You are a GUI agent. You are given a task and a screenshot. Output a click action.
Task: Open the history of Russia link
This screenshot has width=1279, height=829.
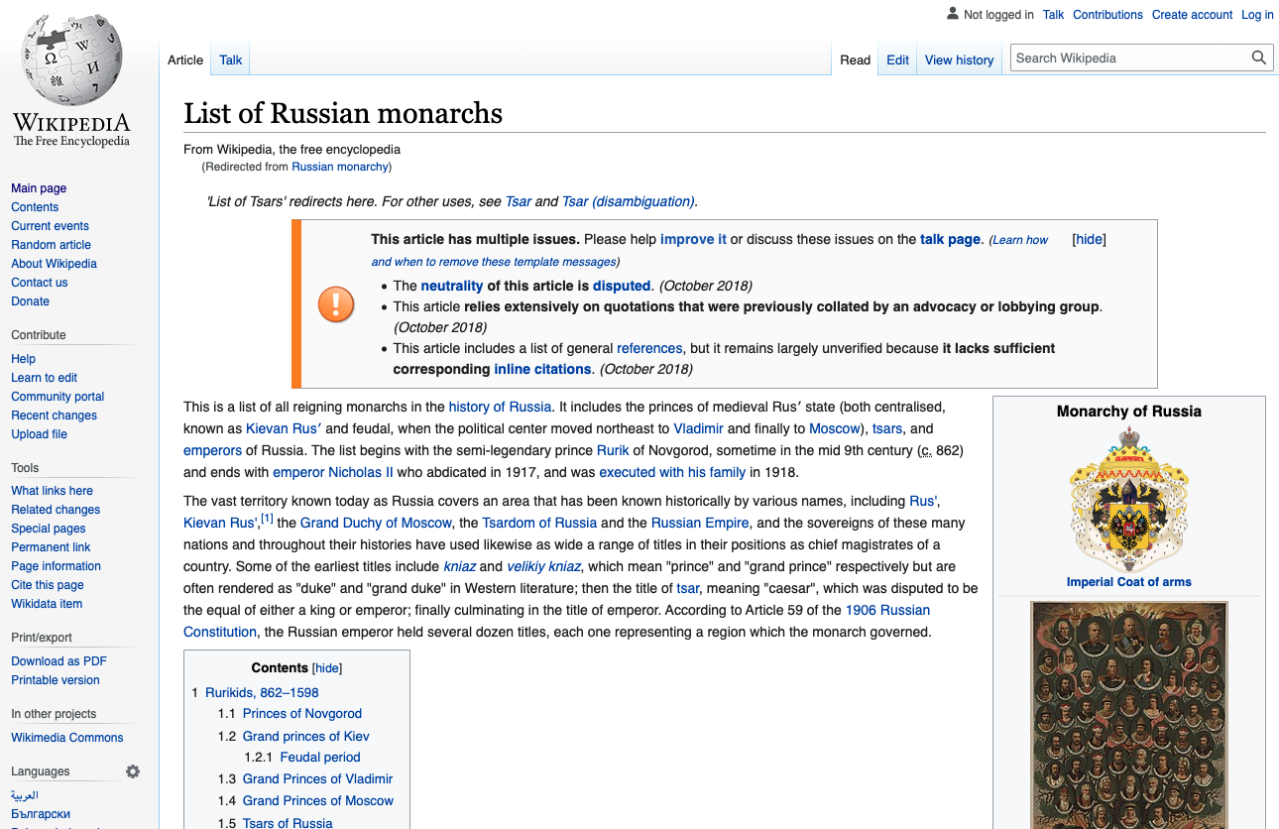500,407
